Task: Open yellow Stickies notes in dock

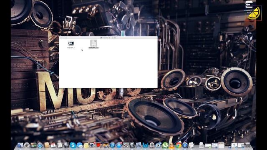Action: (86, 145)
